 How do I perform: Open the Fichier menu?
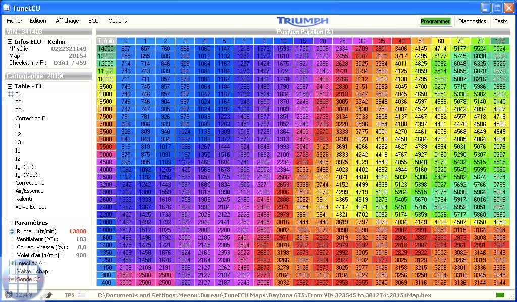tap(15, 21)
